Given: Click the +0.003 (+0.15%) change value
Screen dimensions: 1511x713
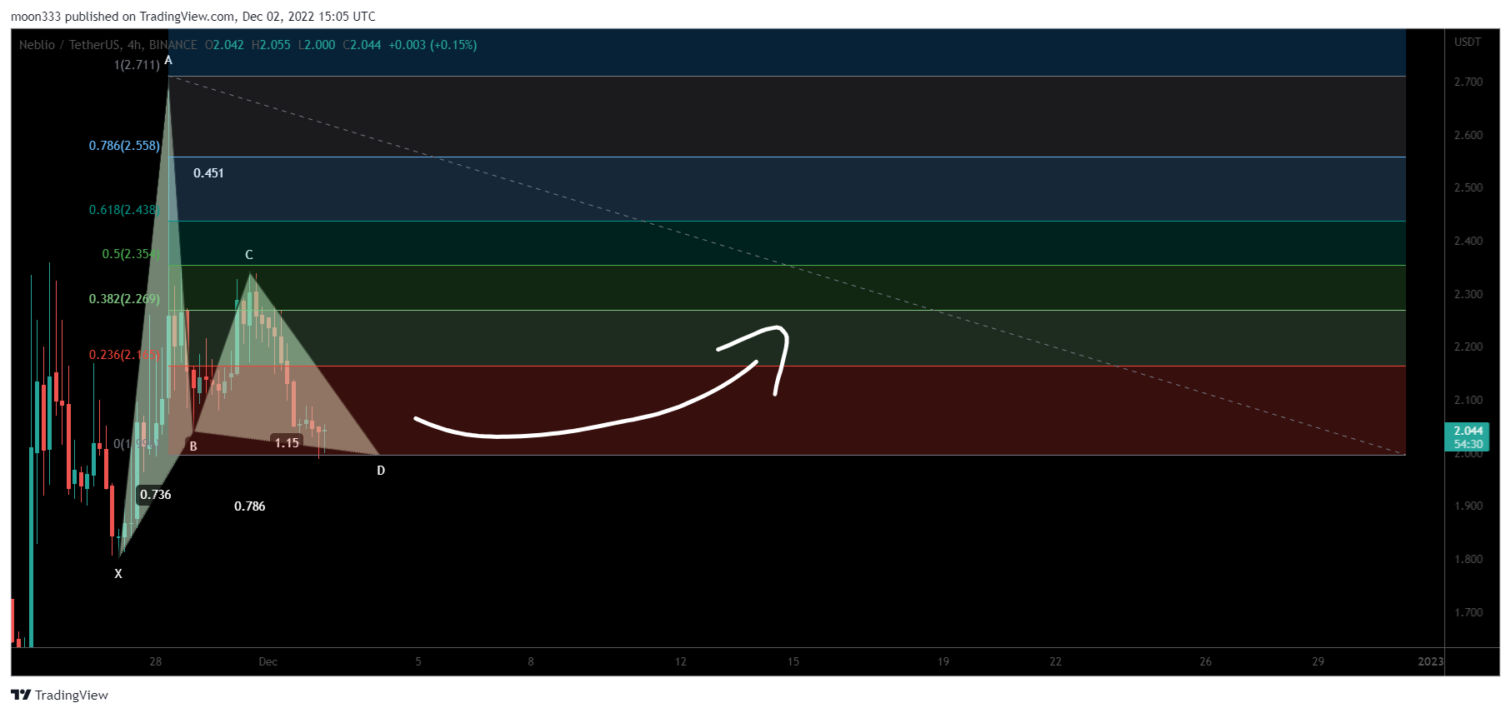Looking at the screenshot, I should click(x=433, y=45).
